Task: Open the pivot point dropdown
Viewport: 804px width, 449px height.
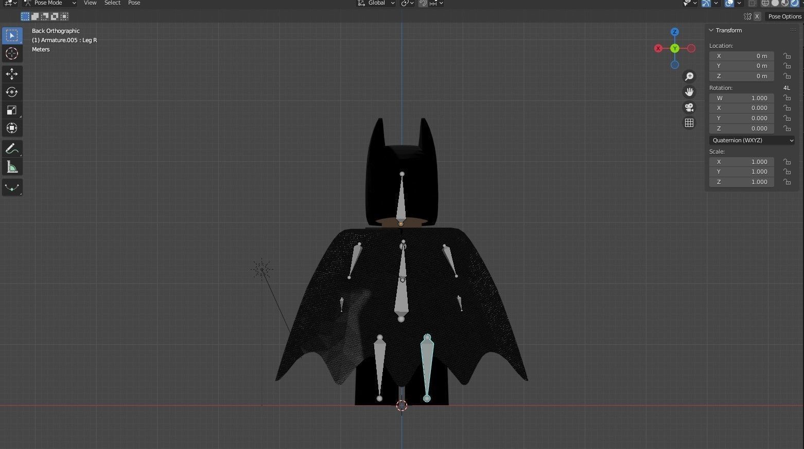Action: [408, 3]
